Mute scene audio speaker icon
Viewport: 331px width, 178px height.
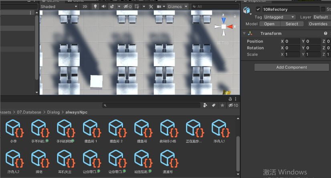point(104,7)
